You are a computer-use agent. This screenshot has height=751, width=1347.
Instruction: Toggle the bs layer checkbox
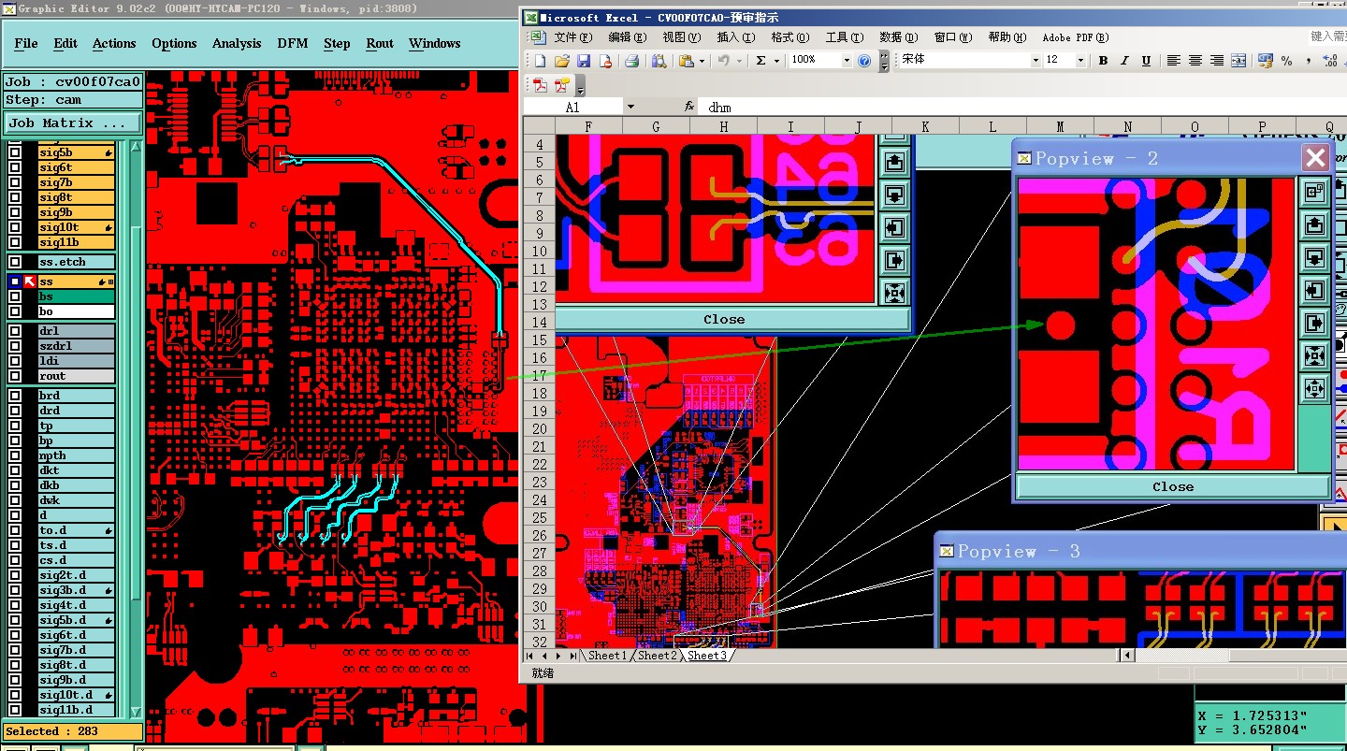15,296
